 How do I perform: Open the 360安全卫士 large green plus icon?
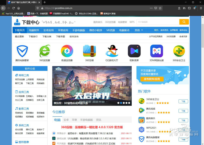179,51
